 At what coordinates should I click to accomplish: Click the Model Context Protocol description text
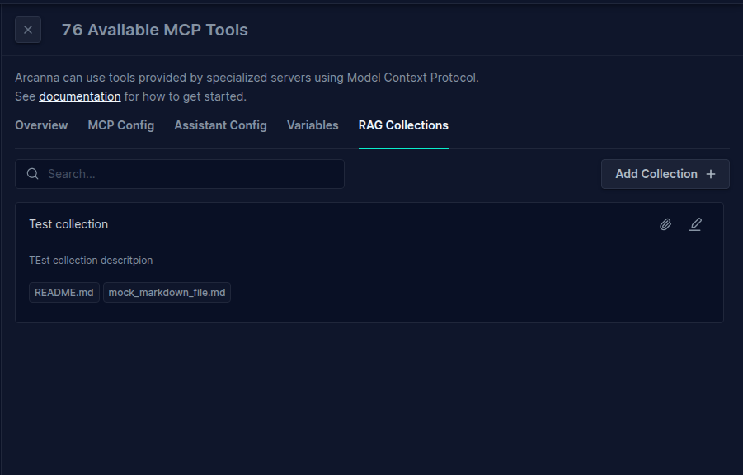click(247, 78)
